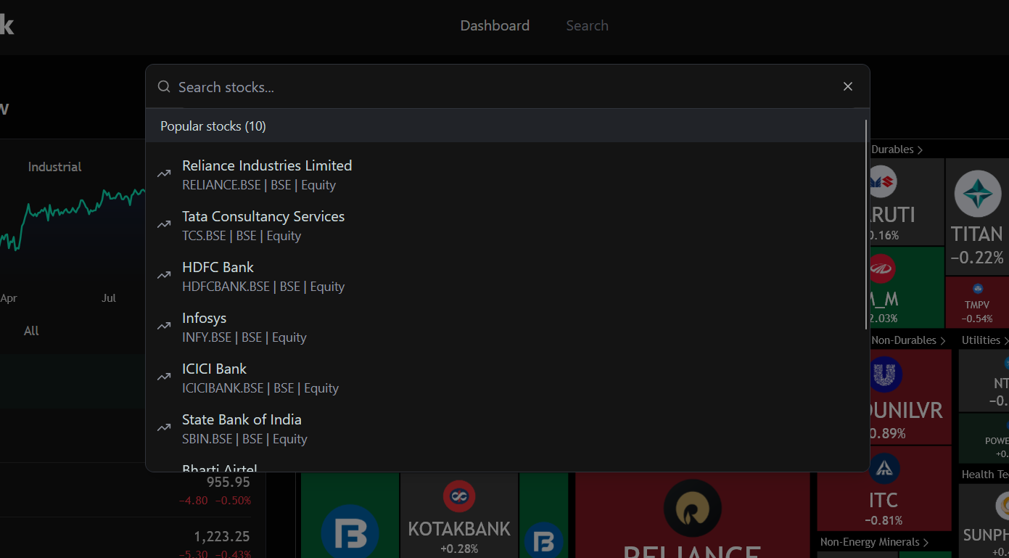This screenshot has height=558, width=1009.
Task: Click the TMPV ticker label
Action: point(977,305)
